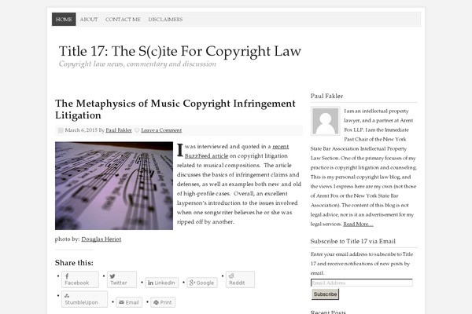The height and width of the screenshot is (314, 472).
Task: Share the post on LinkedIn
Action: tap(161, 283)
